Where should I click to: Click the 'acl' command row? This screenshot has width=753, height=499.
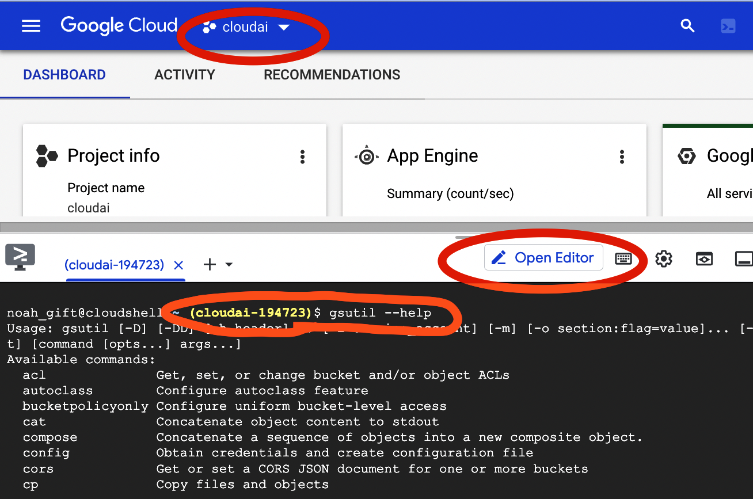point(266,375)
